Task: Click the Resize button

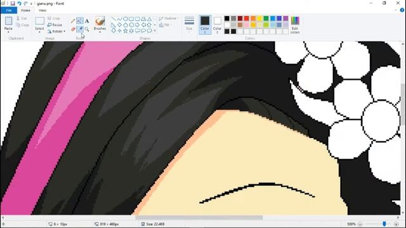Action: coord(55,25)
